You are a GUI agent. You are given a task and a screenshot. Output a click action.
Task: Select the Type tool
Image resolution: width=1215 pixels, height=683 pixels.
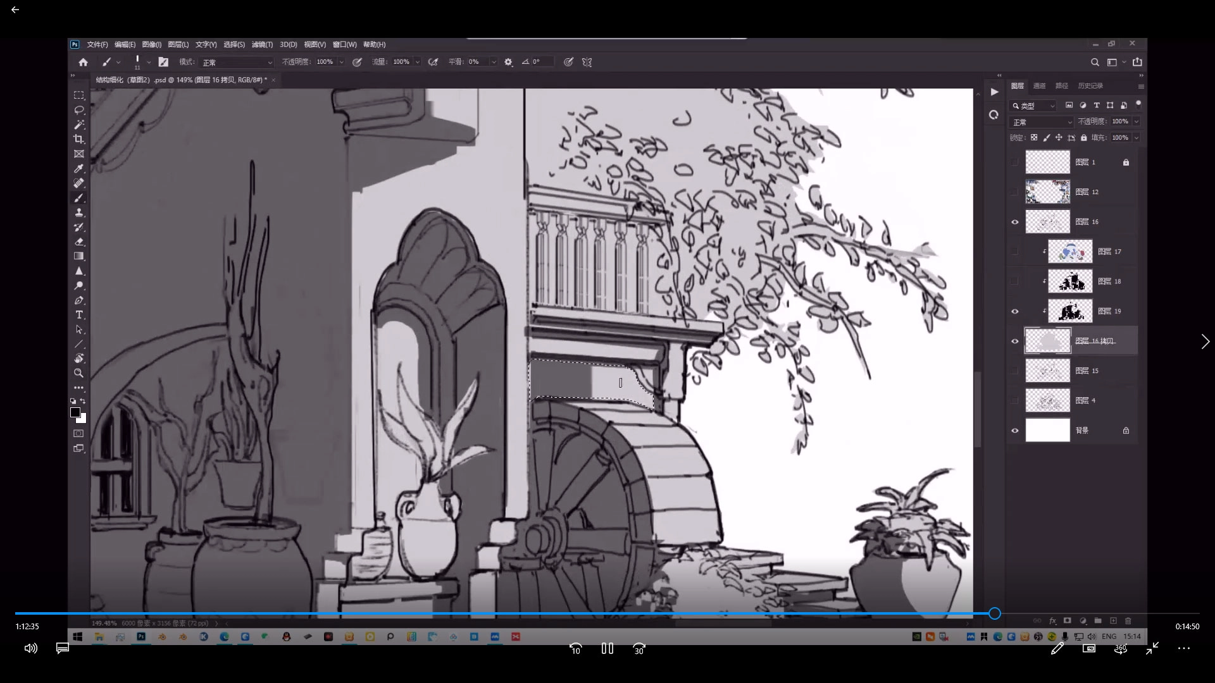(79, 315)
